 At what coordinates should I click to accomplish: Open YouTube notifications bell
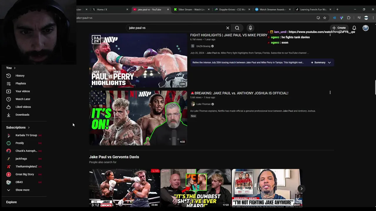354,28
